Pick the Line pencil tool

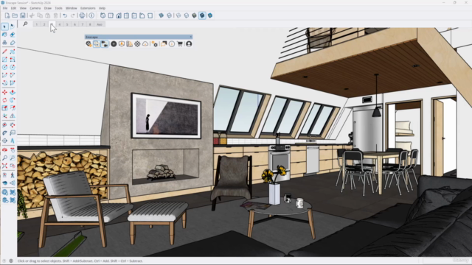4,52
